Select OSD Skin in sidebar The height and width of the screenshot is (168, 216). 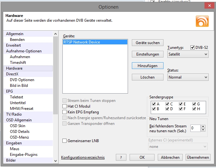click(18, 126)
